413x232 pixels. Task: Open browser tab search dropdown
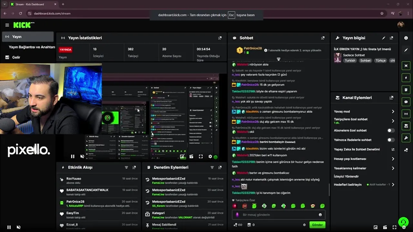click(x=4, y=4)
